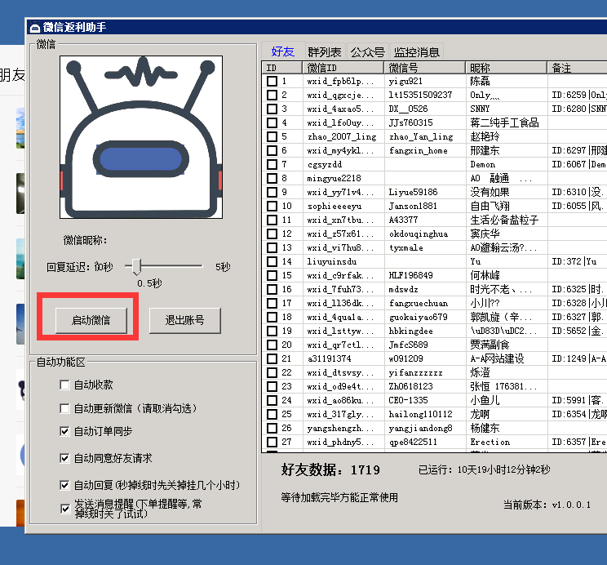The image size is (607, 565).
Task: Check row 13 tyxmale checkbox
Action: click(x=272, y=247)
